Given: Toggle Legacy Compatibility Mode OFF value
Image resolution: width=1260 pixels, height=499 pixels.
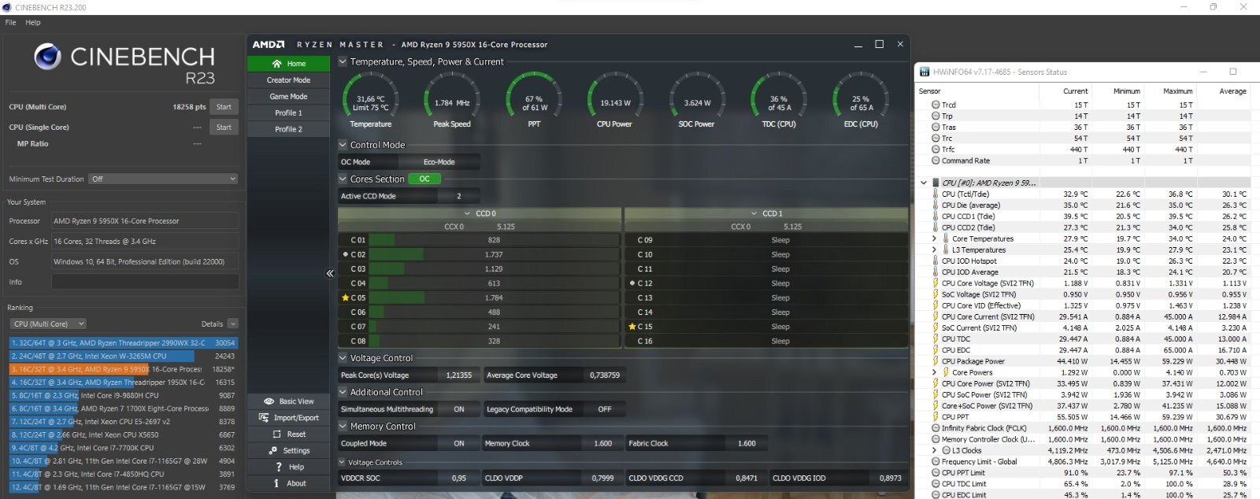Looking at the screenshot, I should coord(604,409).
